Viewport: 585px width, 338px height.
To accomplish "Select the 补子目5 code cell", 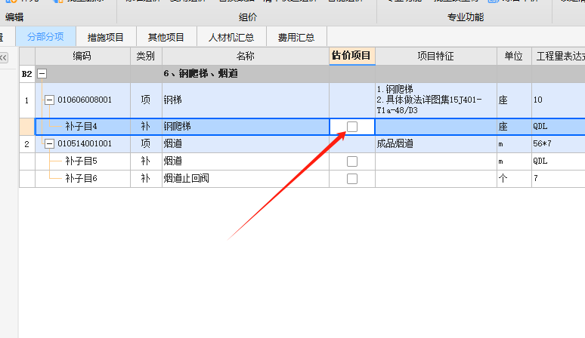I will [x=82, y=161].
